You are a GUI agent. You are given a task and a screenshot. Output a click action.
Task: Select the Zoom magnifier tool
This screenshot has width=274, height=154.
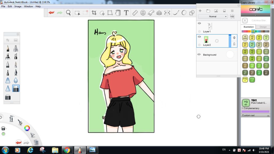click(68, 13)
